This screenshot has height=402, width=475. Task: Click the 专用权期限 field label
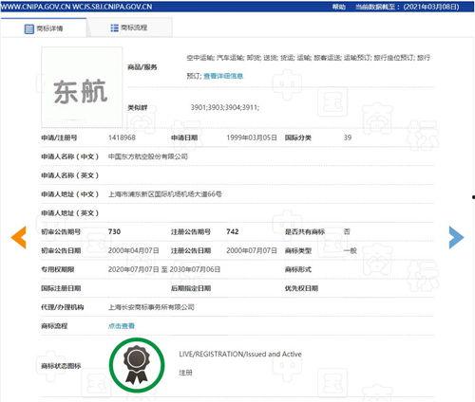click(58, 269)
